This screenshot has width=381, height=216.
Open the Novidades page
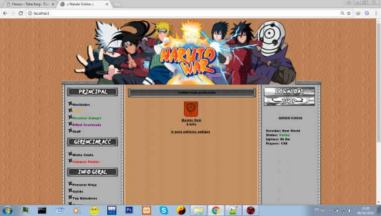pos(81,104)
